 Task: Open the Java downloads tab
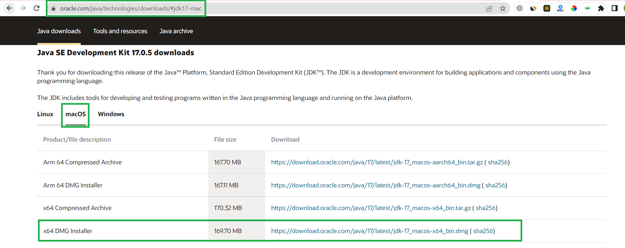click(x=59, y=31)
